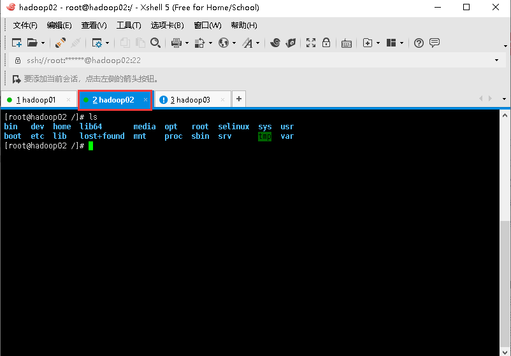Click the Xmanager toolbar icon
The width and height of the screenshot is (511, 356).
point(291,43)
